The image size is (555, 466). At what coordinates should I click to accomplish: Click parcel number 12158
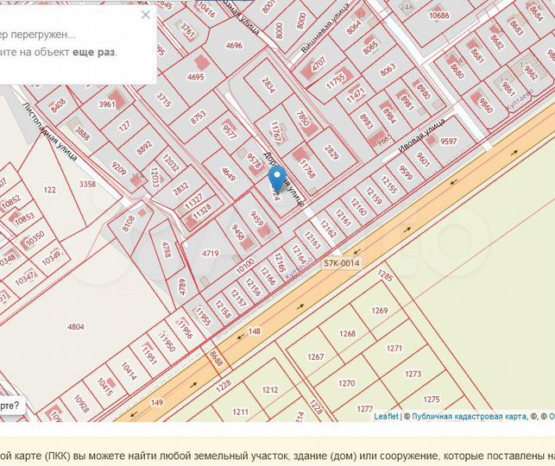(223, 309)
